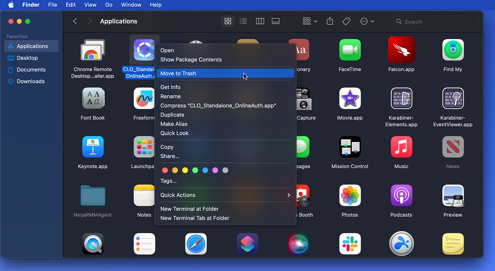
Task: Select the Siri app icon
Action: [298, 244]
